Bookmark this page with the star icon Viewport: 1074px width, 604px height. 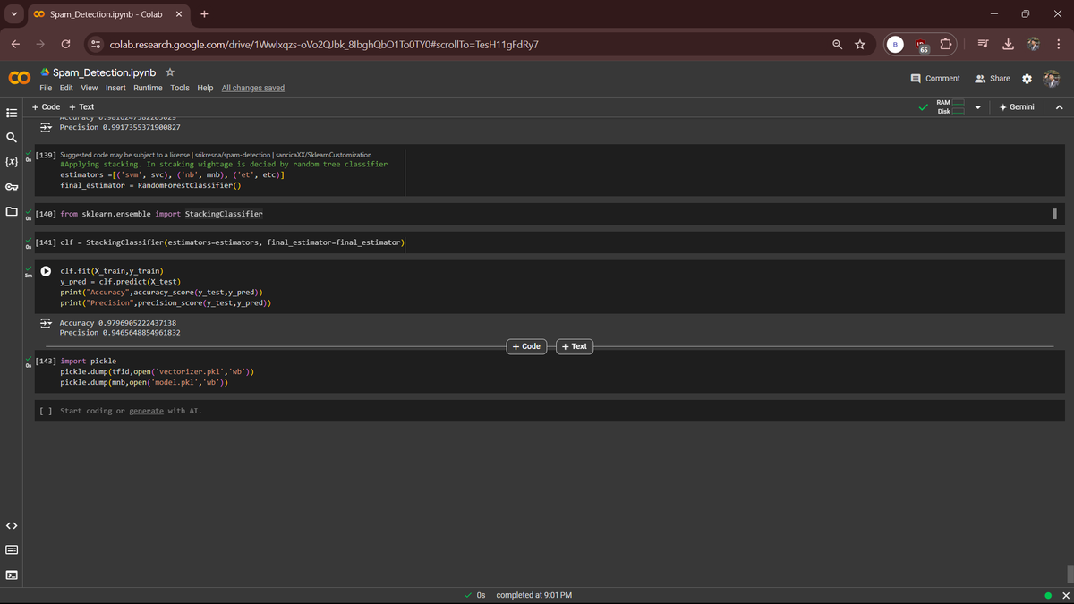(860, 45)
